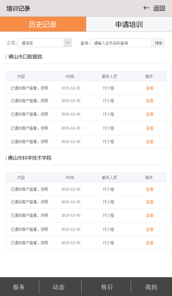Select the 佛山市口腔医院 section heading
The height and width of the screenshot is (296, 172).
[x=25, y=57]
